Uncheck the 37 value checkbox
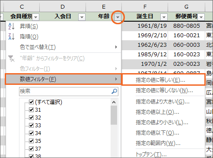Viewport: 213px width, 158px height. pyautogui.click(x=31, y=148)
